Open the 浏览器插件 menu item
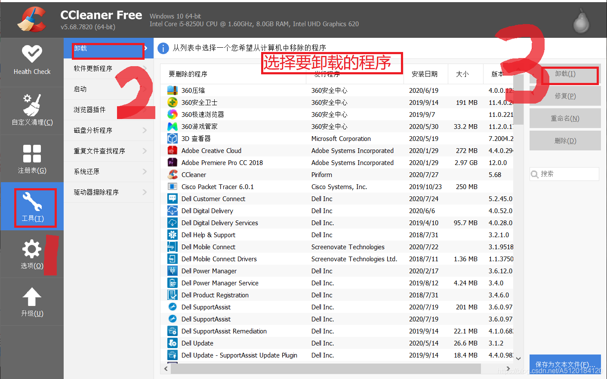607x379 pixels. 108,110
